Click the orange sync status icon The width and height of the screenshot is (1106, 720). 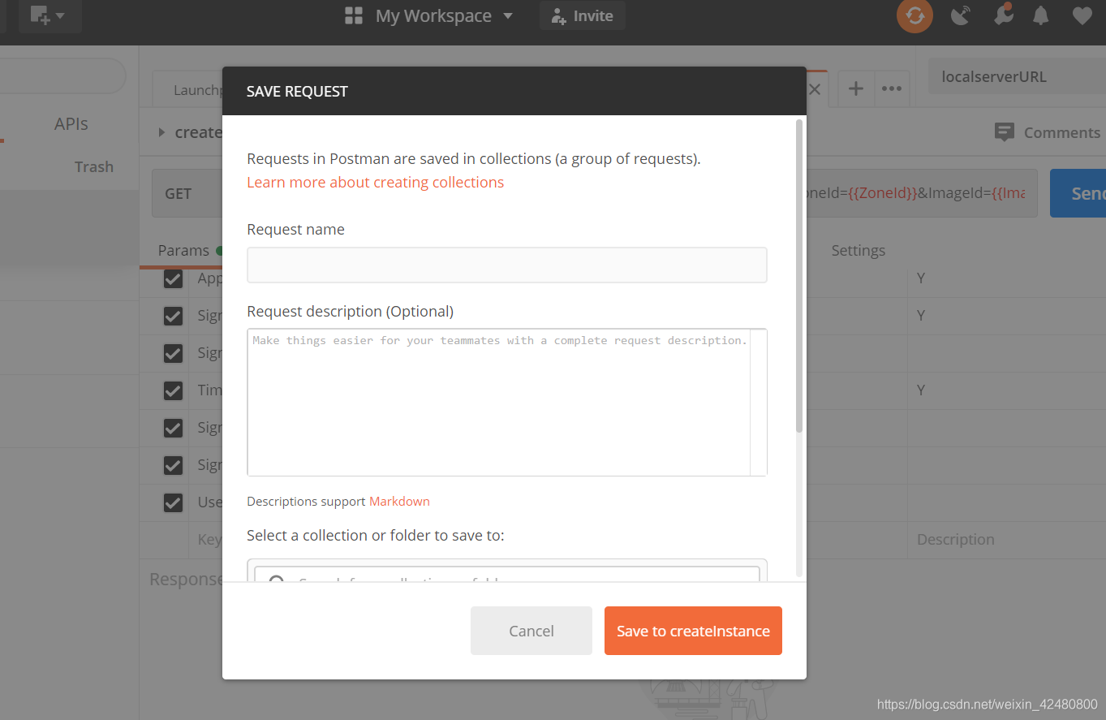click(914, 15)
